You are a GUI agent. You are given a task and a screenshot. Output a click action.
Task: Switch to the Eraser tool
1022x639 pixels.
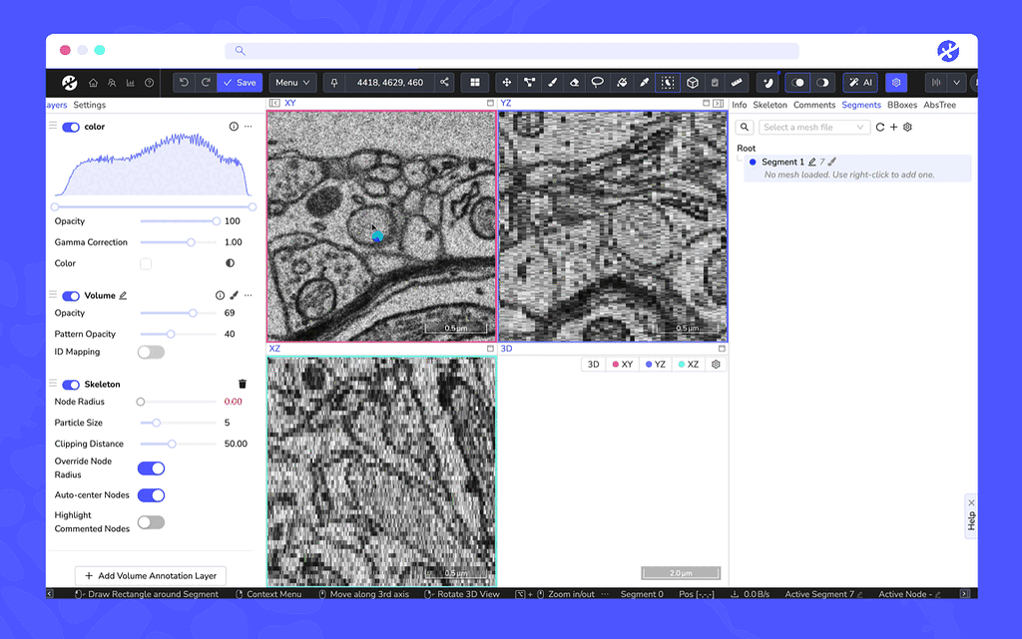tap(575, 83)
